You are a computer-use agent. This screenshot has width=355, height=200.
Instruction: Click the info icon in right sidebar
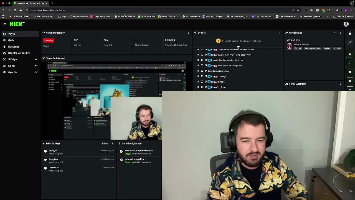(350, 34)
